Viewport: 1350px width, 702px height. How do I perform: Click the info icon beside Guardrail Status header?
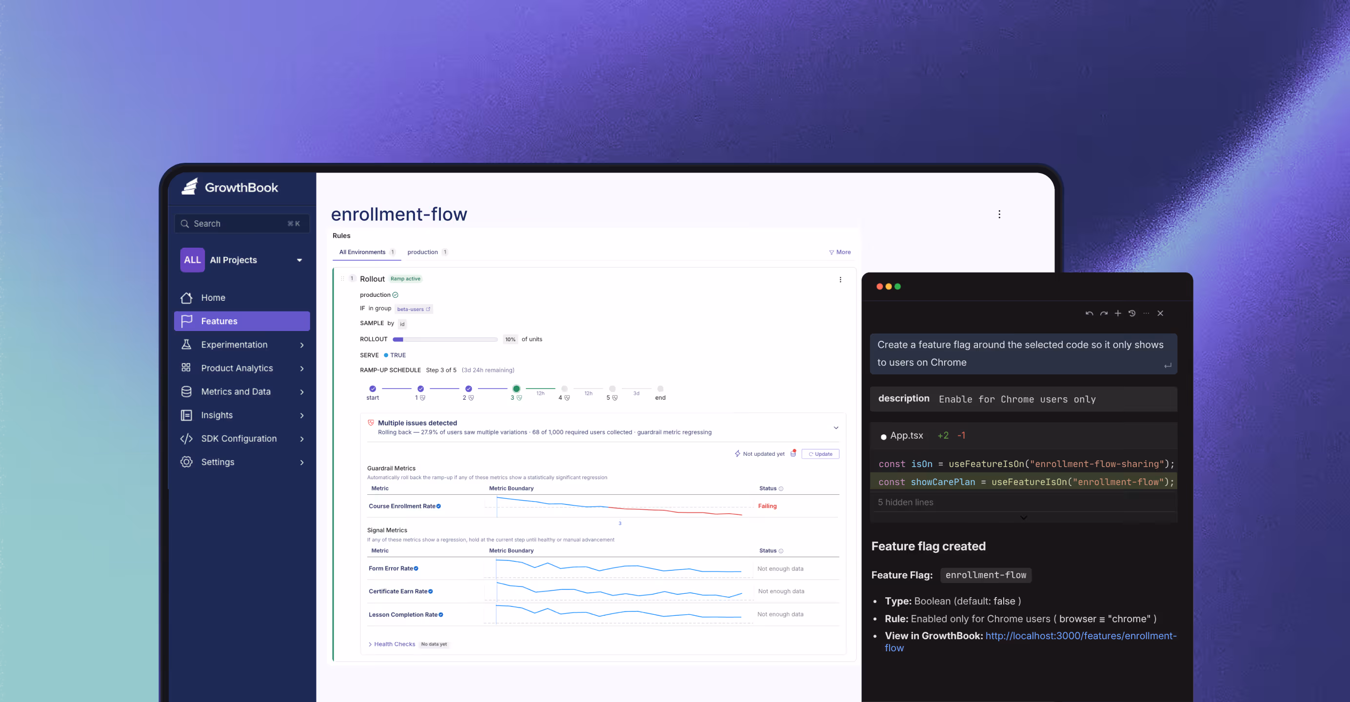781,488
